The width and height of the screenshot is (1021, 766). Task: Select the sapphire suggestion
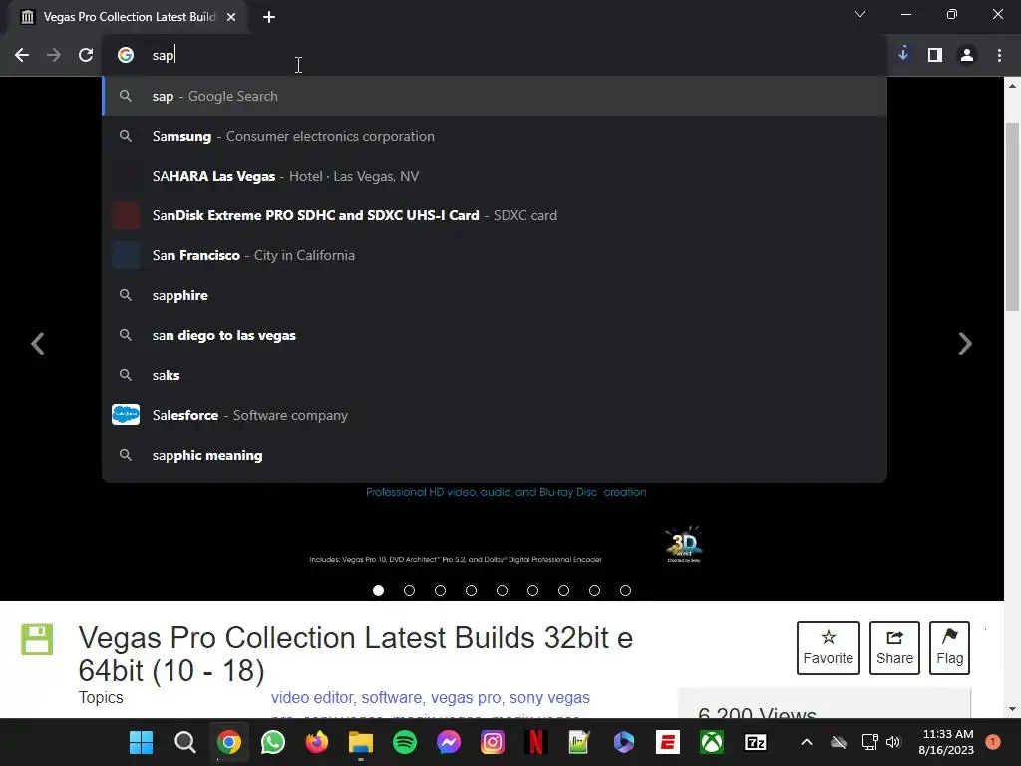click(x=495, y=295)
